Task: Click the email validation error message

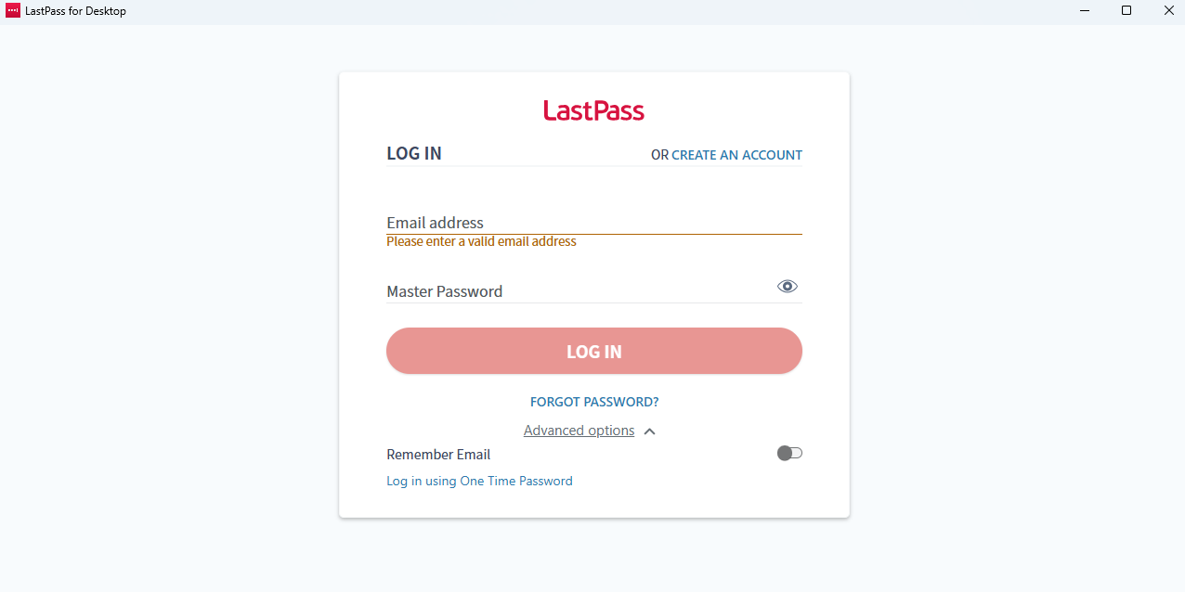Action: tap(481, 241)
